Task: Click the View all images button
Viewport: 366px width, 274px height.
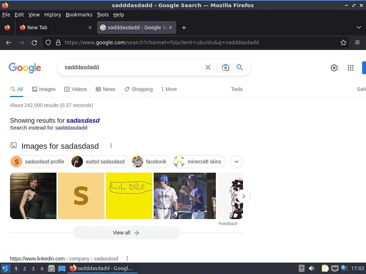Action: (x=126, y=233)
